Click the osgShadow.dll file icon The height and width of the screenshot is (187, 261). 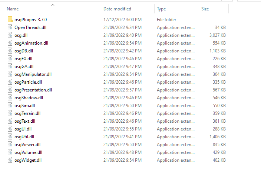(x=10, y=98)
